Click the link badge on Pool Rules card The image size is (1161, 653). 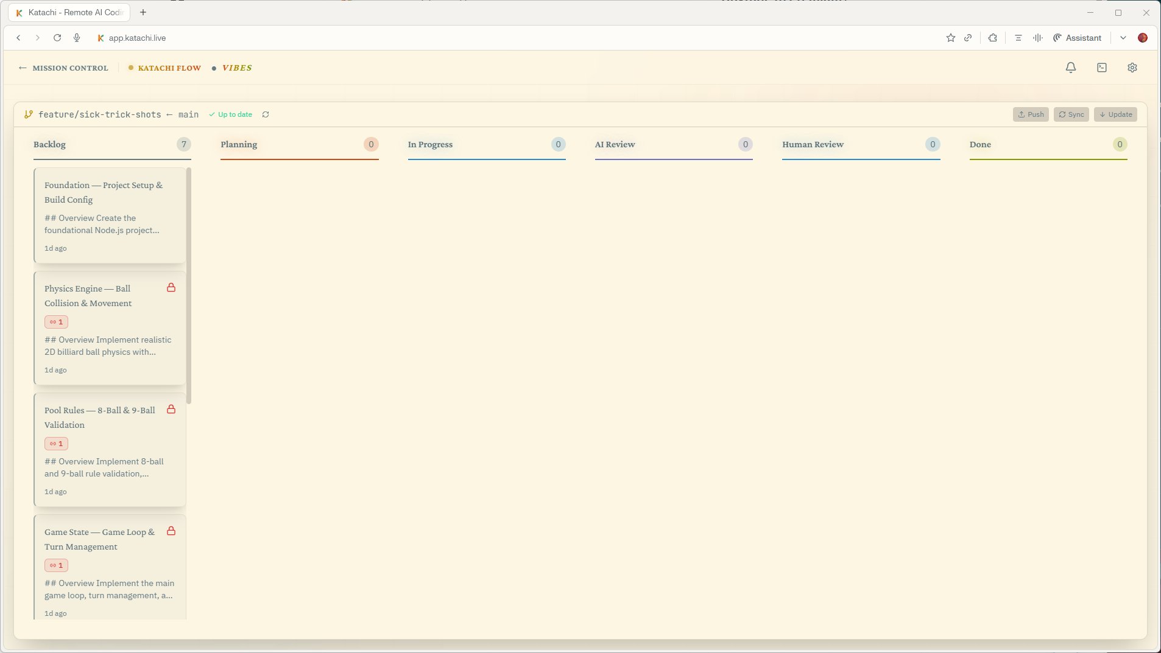[x=56, y=443]
